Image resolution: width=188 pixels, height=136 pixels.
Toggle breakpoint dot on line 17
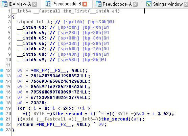pos(2,98)
